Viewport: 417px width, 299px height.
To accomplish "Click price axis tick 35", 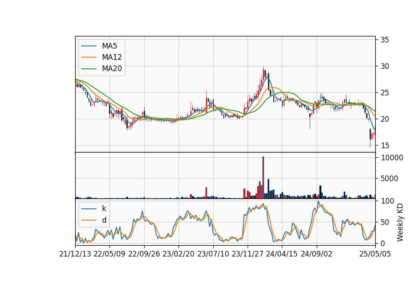I will [385, 40].
